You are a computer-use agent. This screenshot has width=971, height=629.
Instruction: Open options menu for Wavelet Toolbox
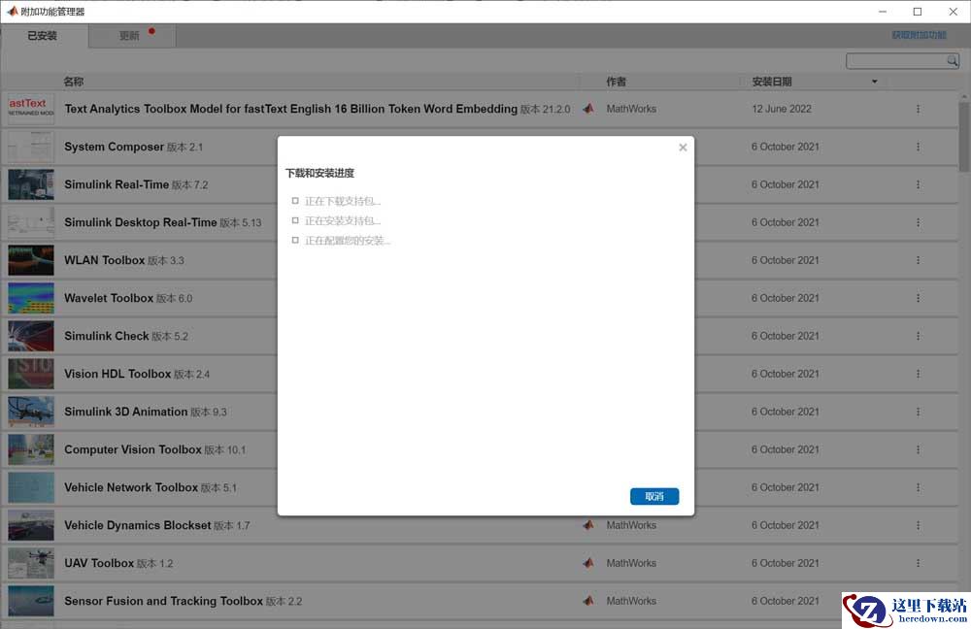[x=918, y=298]
